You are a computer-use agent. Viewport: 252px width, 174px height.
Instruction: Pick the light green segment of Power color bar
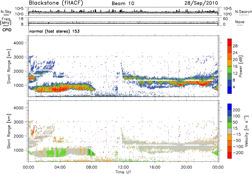(230, 70)
